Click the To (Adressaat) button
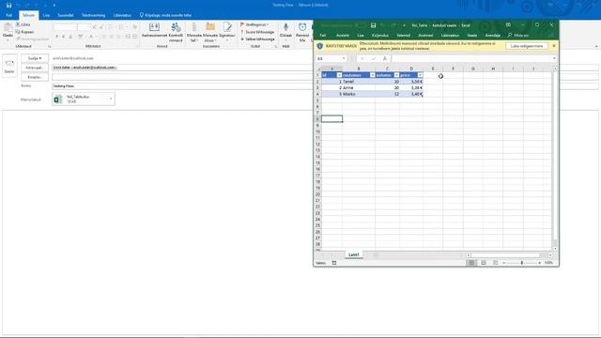The height and width of the screenshot is (338, 601). [x=35, y=68]
